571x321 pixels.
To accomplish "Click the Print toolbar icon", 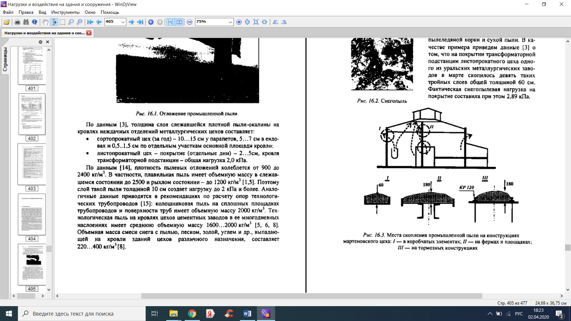I will [x=17, y=22].
